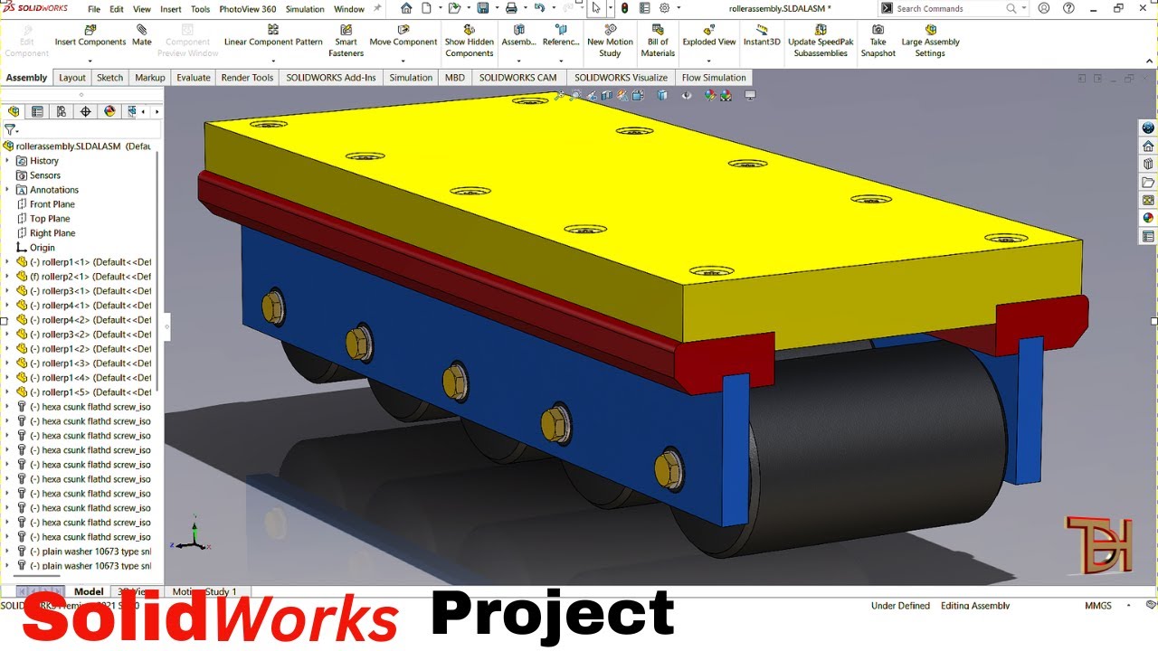Open the Simulation menu
1158x651 pixels.
pos(305,9)
